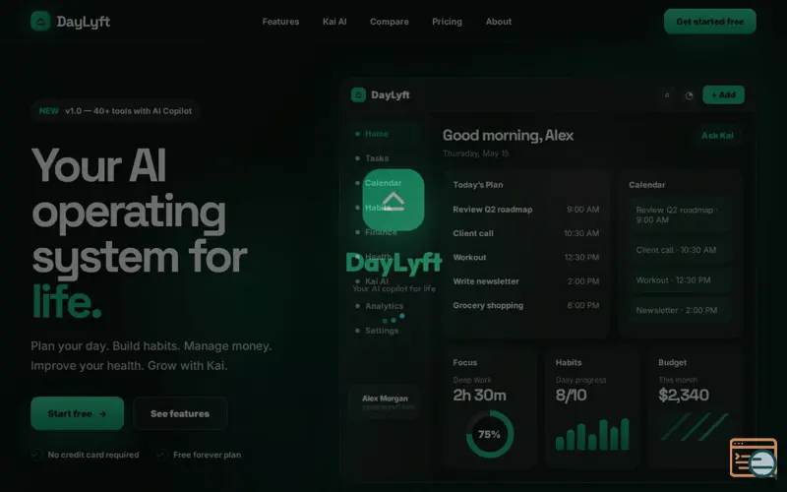Click the Workout · 12:30 PM calendar entry

click(680, 280)
